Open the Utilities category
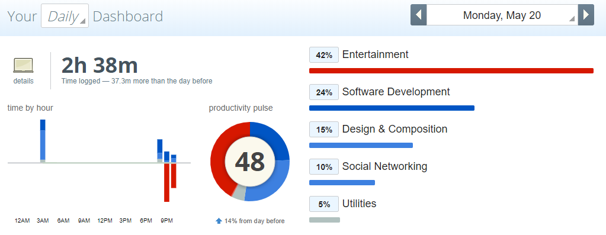Viewport: 606px width, 235px height. [359, 204]
